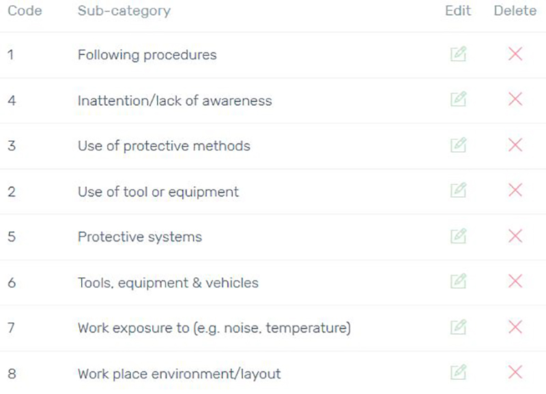Screen dimensions: 546x394
Task: Remove Use of protective methods row
Action: pyautogui.click(x=515, y=145)
